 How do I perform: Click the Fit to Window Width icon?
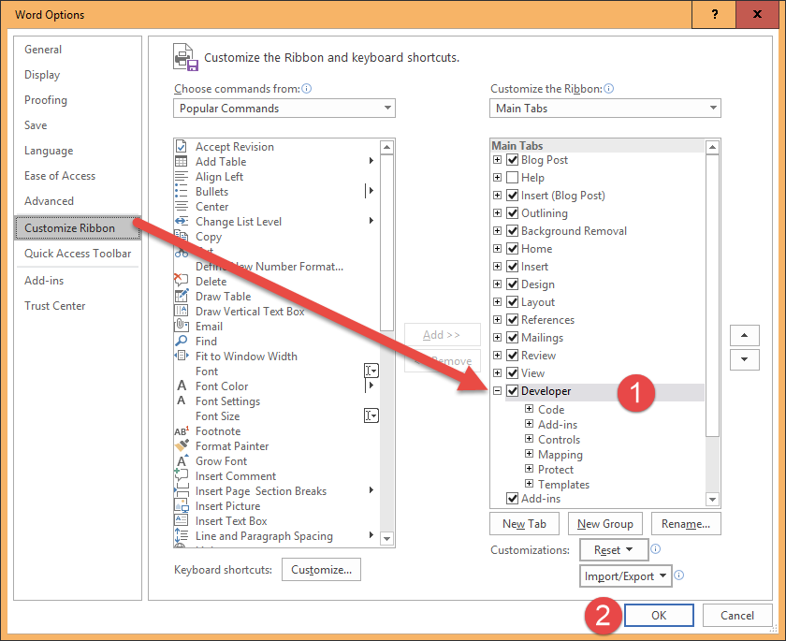pyautogui.click(x=181, y=356)
